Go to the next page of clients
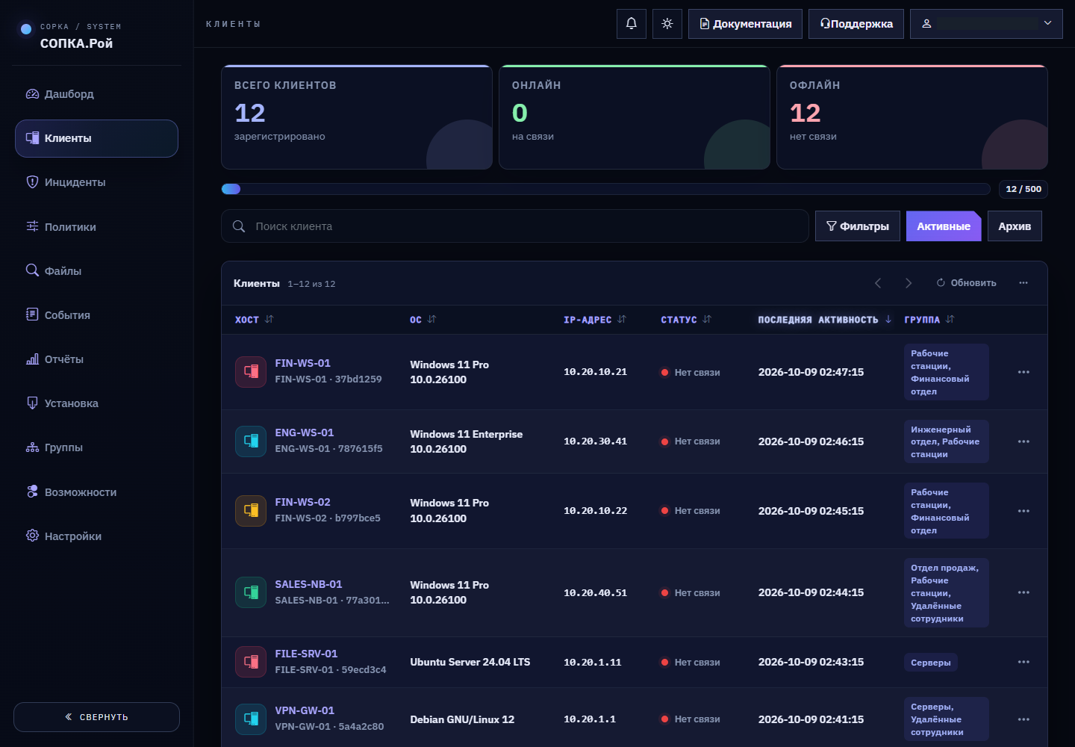The image size is (1075, 747). pyautogui.click(x=909, y=283)
